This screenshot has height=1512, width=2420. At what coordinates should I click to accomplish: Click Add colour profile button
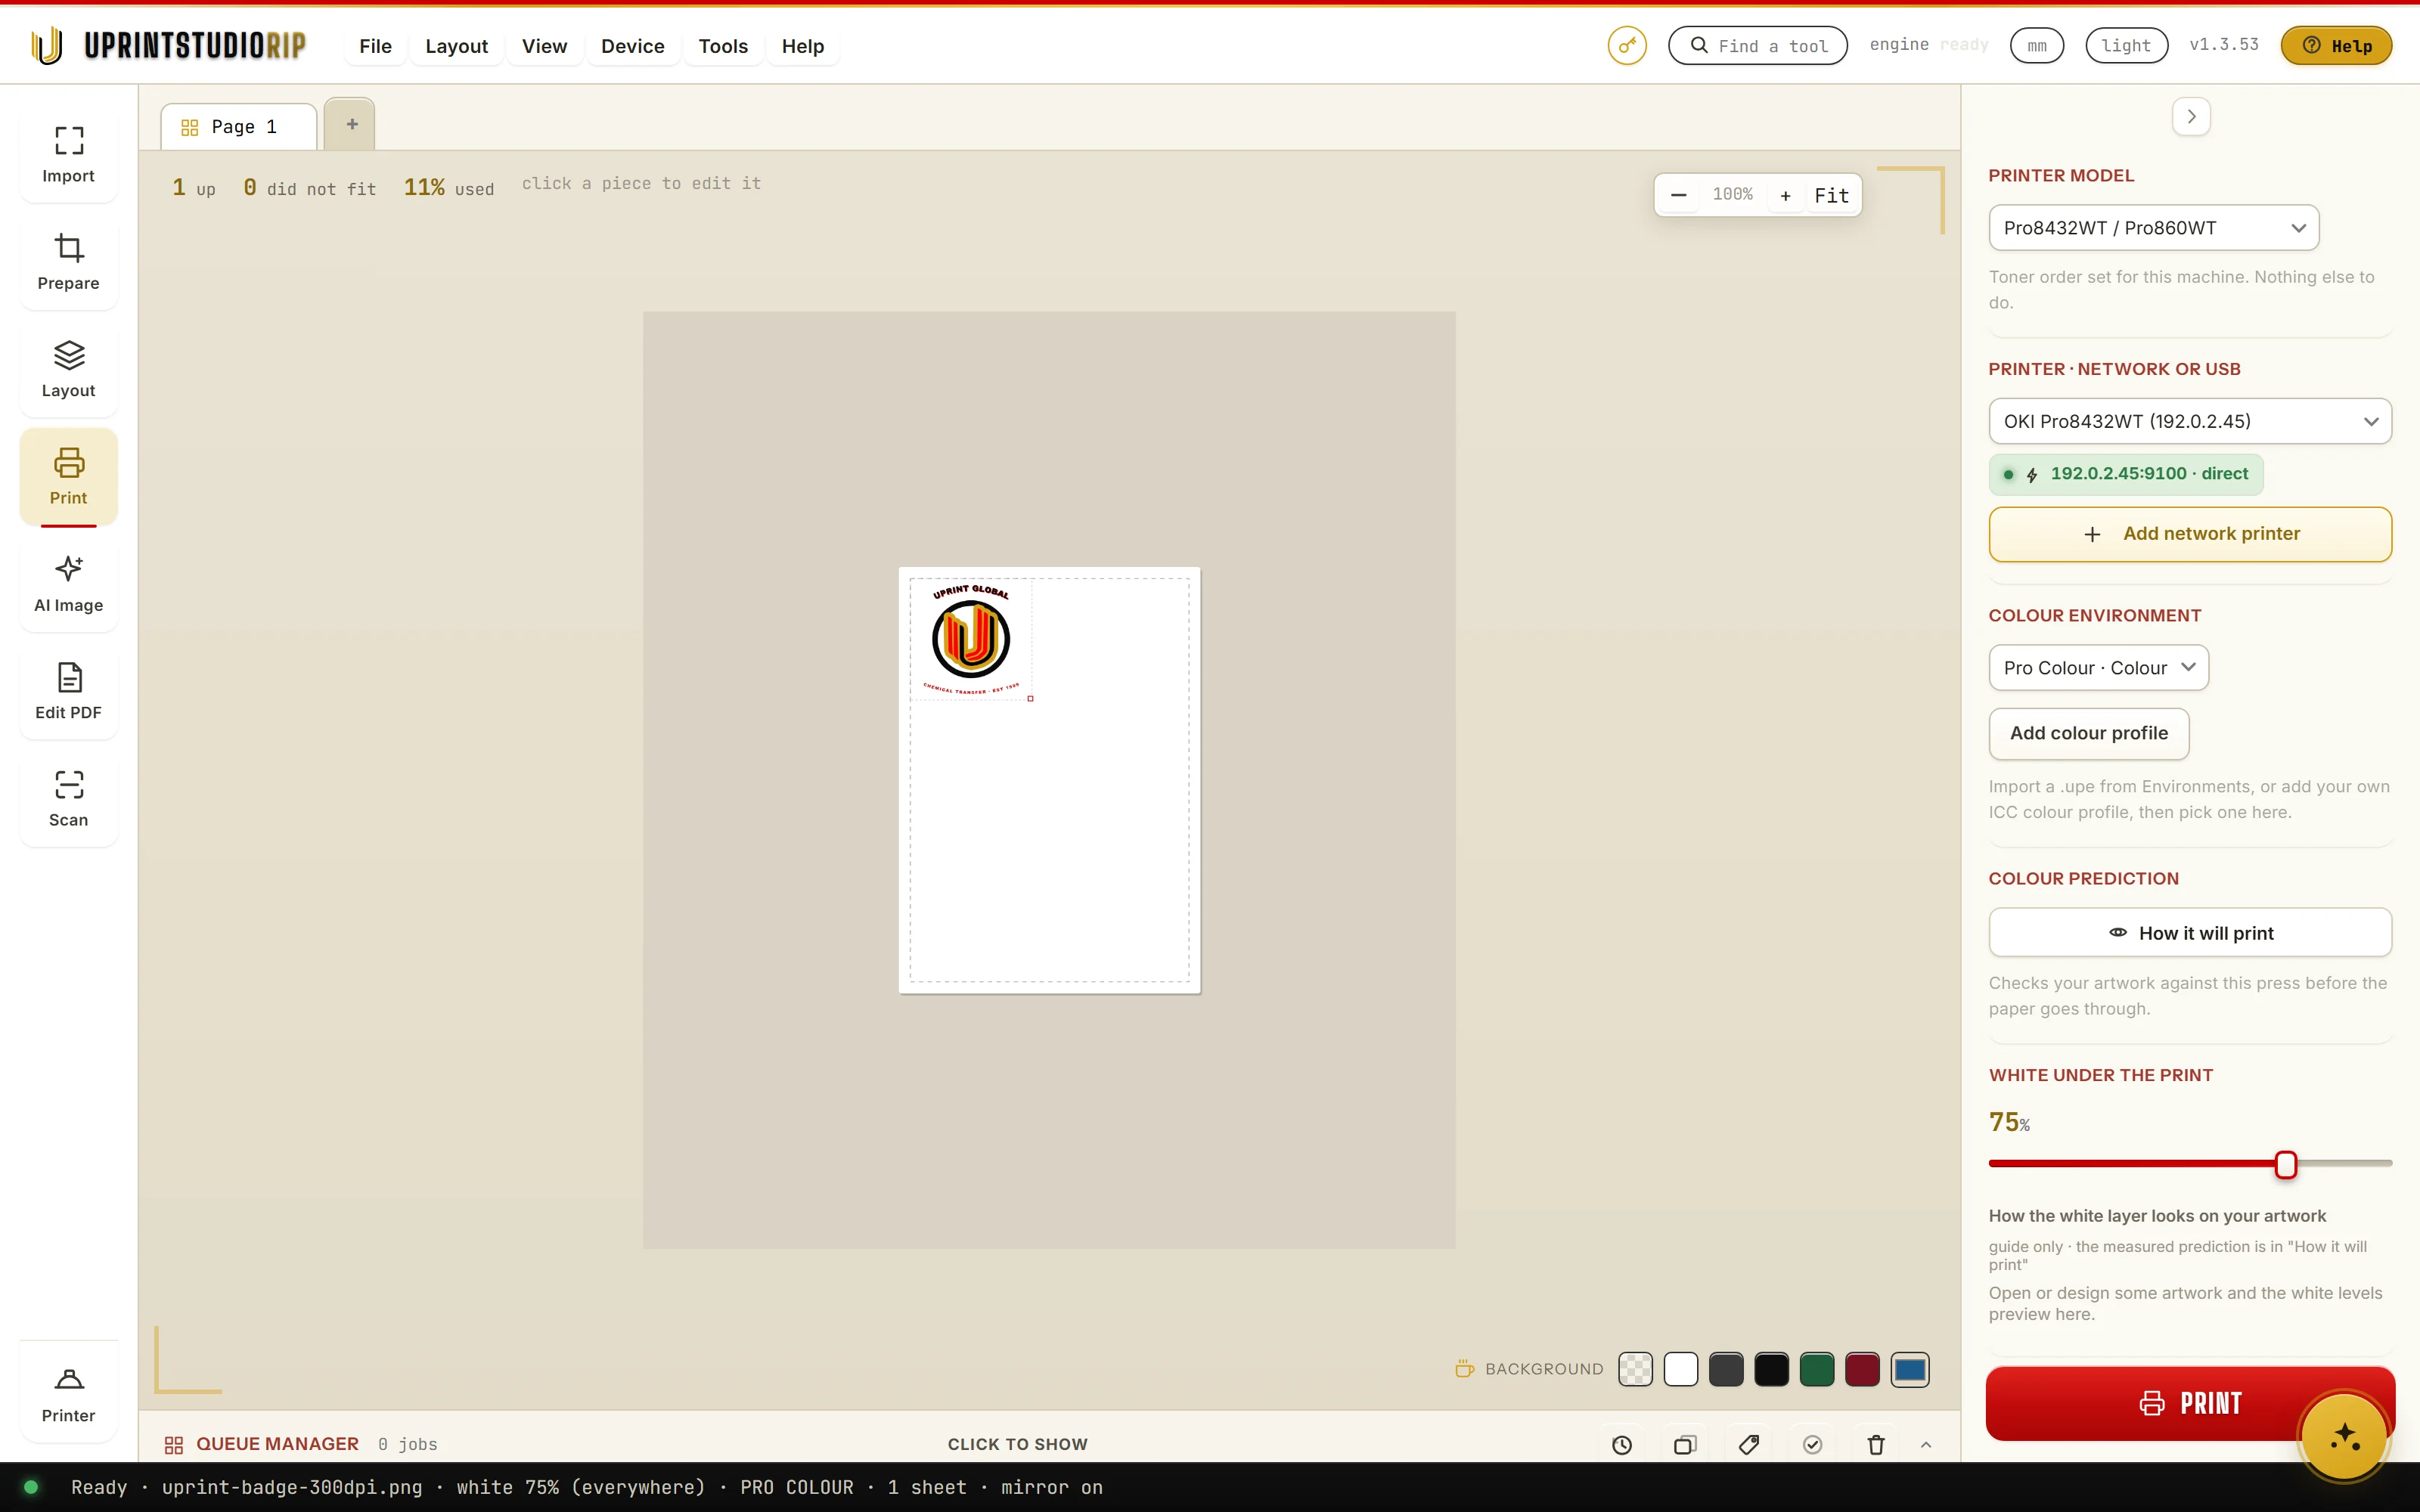(2089, 733)
